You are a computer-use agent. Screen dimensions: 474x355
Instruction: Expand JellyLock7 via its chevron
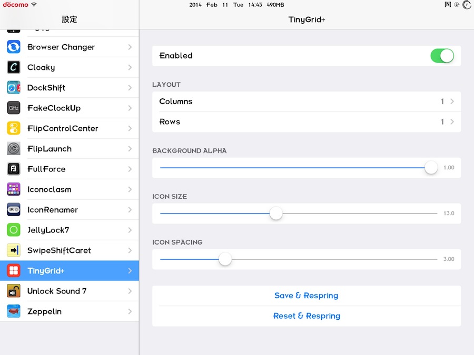[x=130, y=230]
